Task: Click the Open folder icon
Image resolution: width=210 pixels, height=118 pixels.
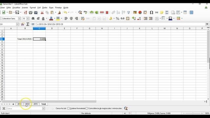Action: 10,12
